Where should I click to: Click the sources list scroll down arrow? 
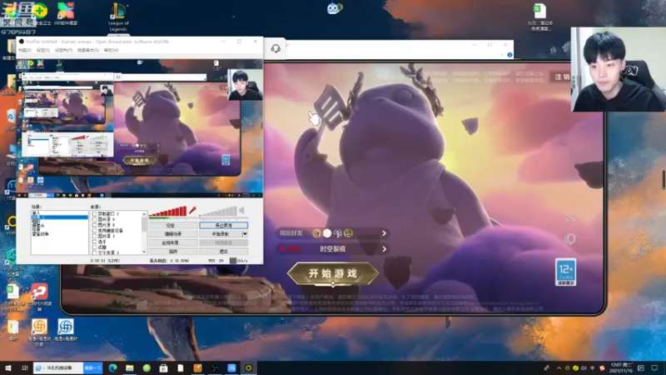coord(144,252)
